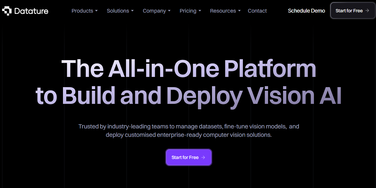
Task: Click the dropdown caret beside Company
Action: pyautogui.click(x=169, y=11)
